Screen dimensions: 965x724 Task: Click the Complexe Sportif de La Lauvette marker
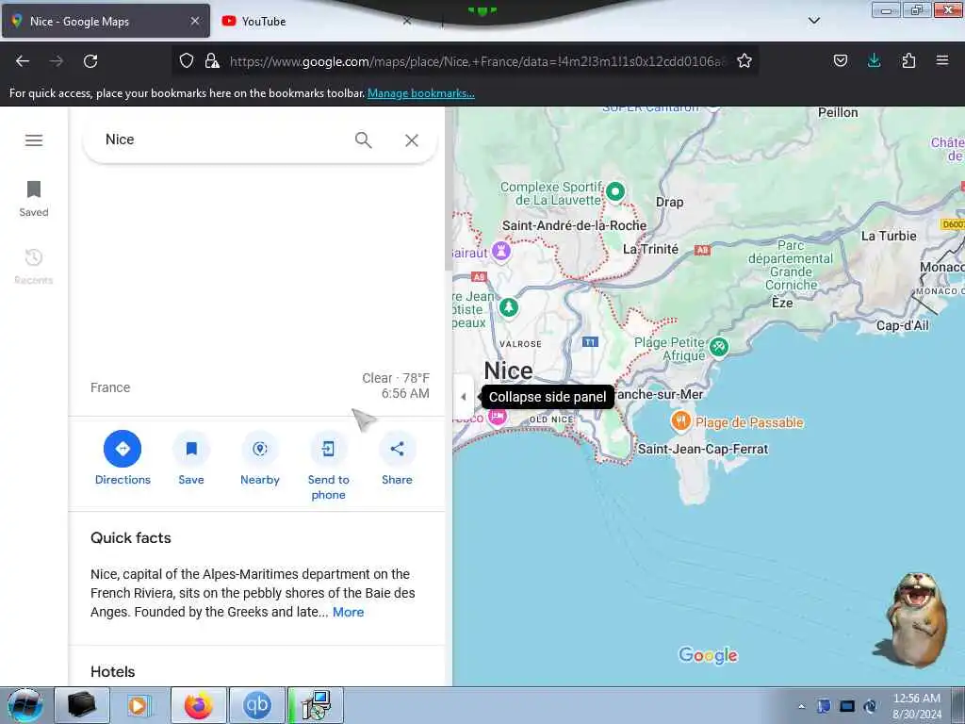point(614,191)
